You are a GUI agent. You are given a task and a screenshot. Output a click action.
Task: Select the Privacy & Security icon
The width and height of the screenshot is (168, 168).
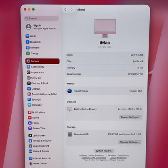click(x=30, y=141)
